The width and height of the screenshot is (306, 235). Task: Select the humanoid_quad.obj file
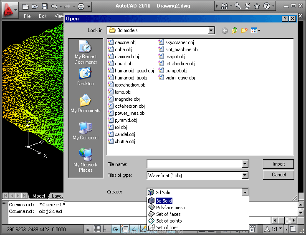tap(131, 71)
